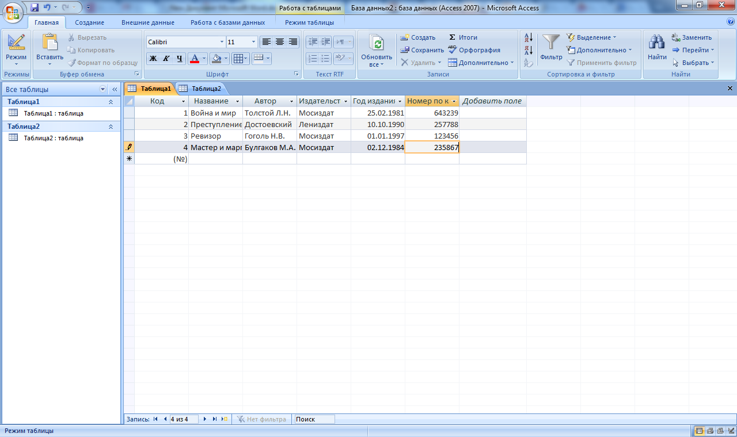This screenshot has height=437, width=737.
Task: Open Выделение filter dropdown
Action: tap(592, 37)
